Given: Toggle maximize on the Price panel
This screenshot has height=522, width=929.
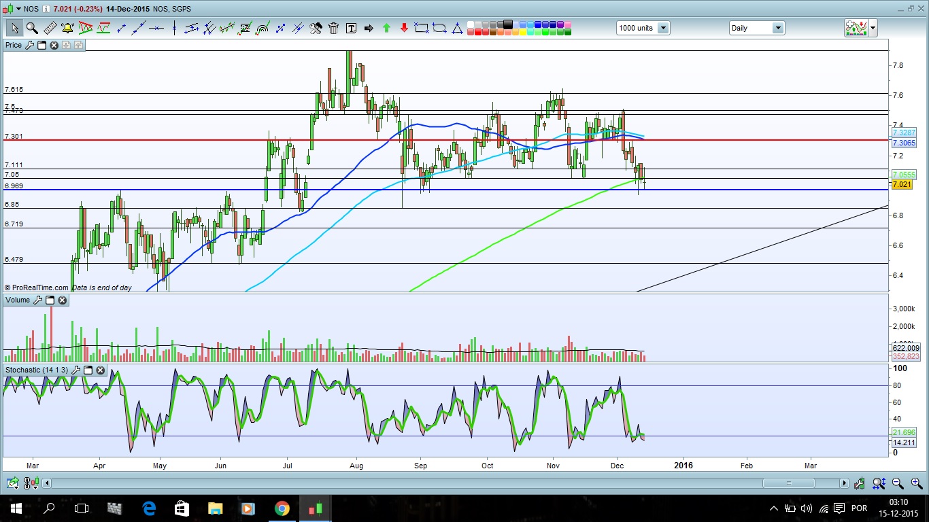Looking at the screenshot, I should tap(41, 45).
